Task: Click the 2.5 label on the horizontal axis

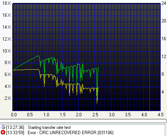Action: coord(95,114)
